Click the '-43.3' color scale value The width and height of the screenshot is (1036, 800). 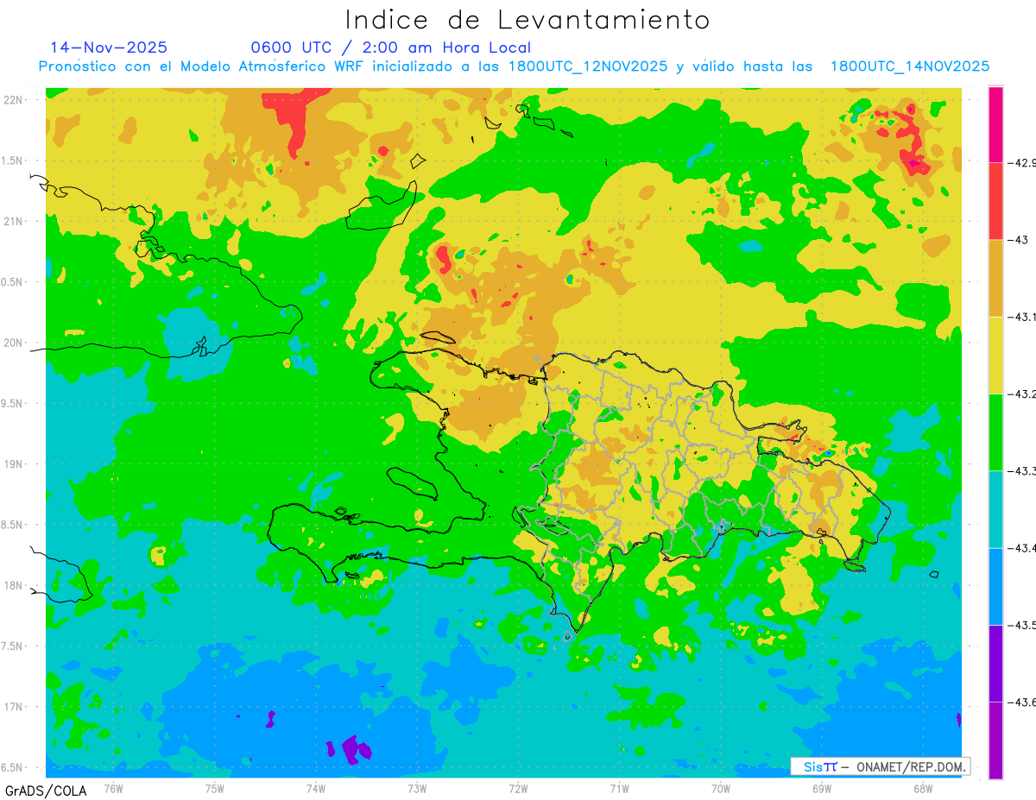(1021, 471)
